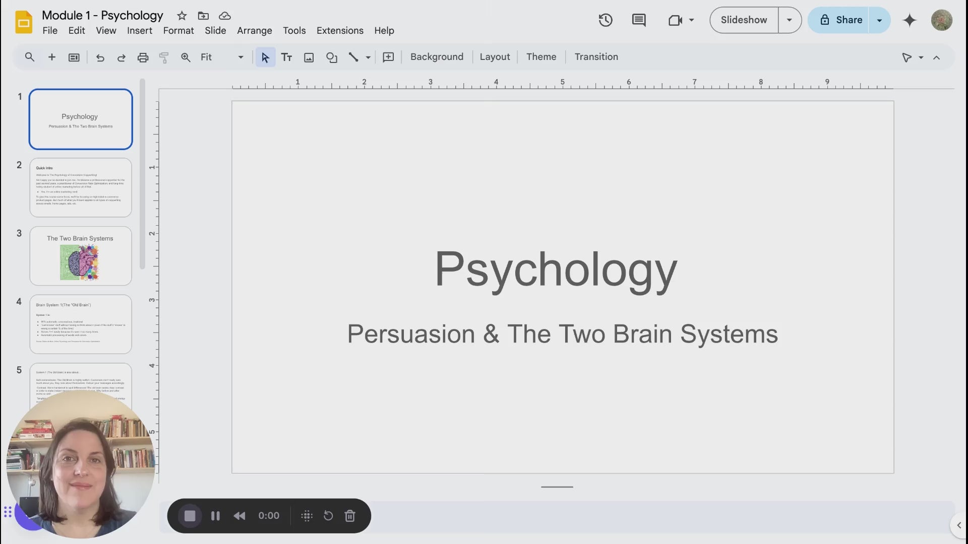
Task: Pause the screen recording
Action: 215,516
